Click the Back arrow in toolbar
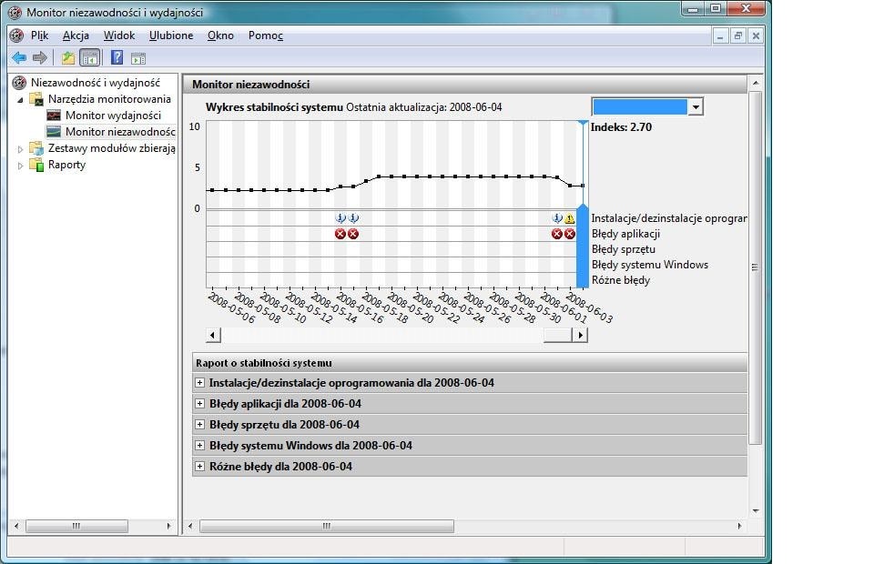 (18, 58)
